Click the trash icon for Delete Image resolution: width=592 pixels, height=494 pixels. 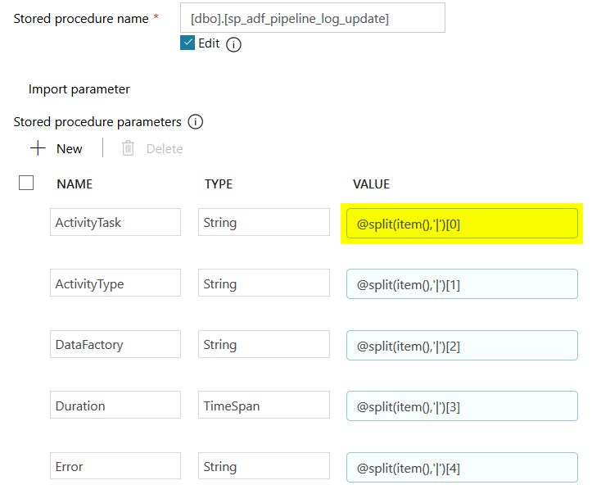point(128,148)
